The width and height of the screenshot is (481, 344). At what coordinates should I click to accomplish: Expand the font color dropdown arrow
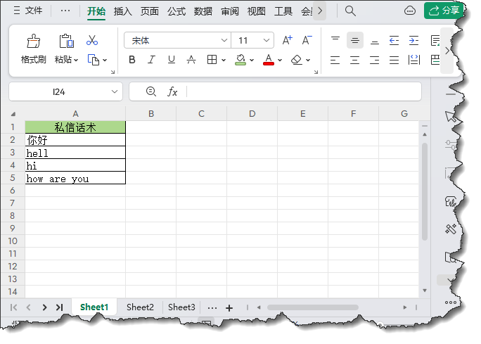(280, 60)
